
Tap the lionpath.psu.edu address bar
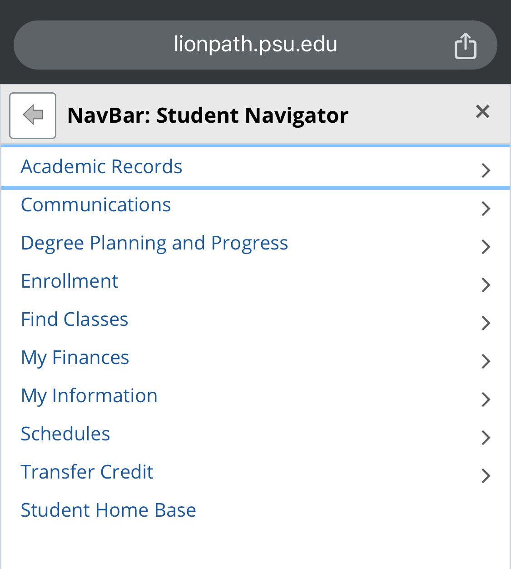click(x=255, y=45)
